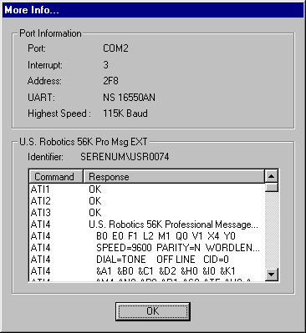The width and height of the screenshot is (306, 333).
Task: Click the scroll down arrow of response list
Action: click(271, 274)
